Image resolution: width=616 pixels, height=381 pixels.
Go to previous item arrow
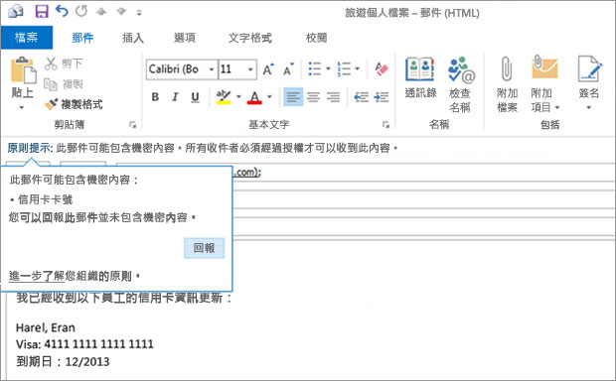101,12
